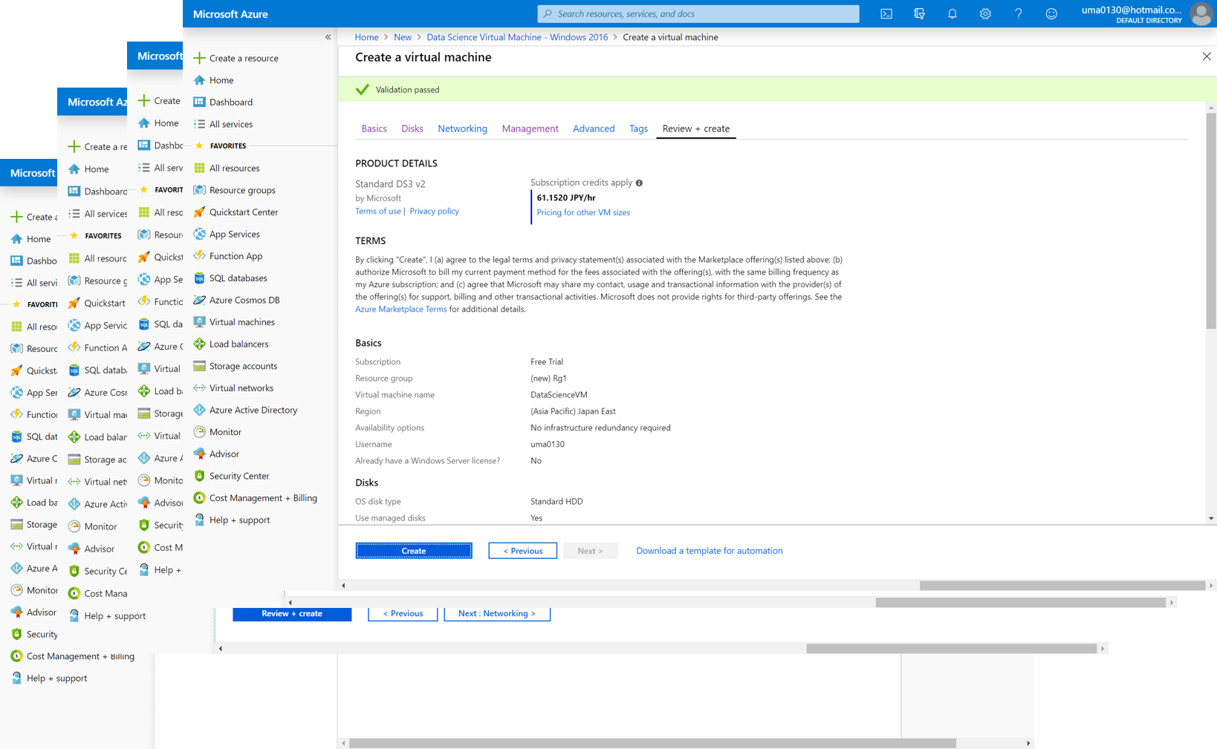Open the notifications bell
This screenshot has height=749, width=1217.
coord(952,14)
